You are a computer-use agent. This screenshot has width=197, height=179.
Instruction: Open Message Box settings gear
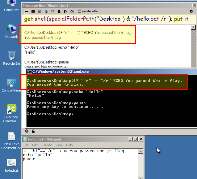191,11
